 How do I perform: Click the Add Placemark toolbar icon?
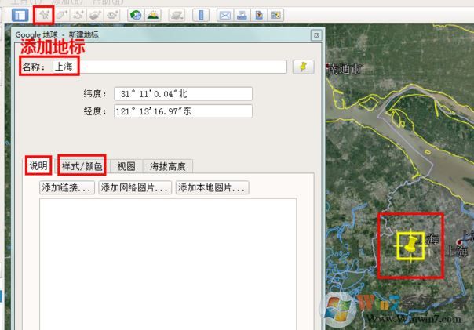(x=44, y=15)
